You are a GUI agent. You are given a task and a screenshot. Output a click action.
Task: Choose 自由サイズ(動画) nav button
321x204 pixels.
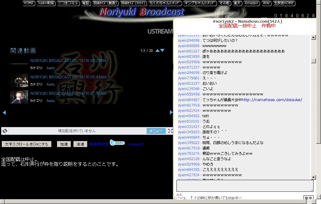[x=105, y=3]
